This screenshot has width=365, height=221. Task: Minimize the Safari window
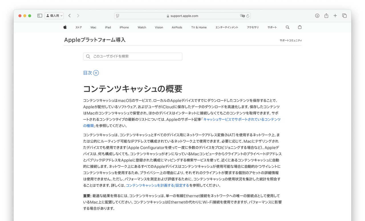click(x=25, y=16)
